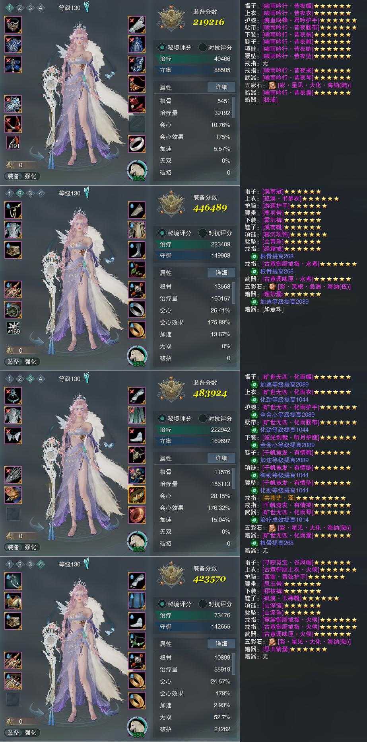Click the red ring slot in third panel
The width and height of the screenshot is (367, 742).
[x=137, y=515]
